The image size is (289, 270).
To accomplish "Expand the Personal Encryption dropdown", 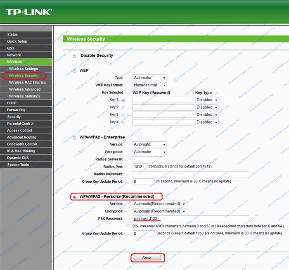I will (x=159, y=211).
